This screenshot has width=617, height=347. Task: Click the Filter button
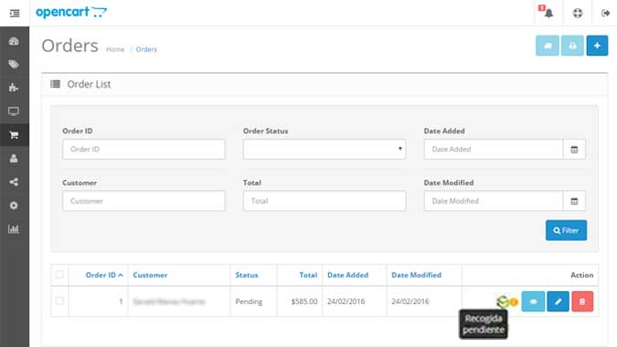pyautogui.click(x=566, y=230)
